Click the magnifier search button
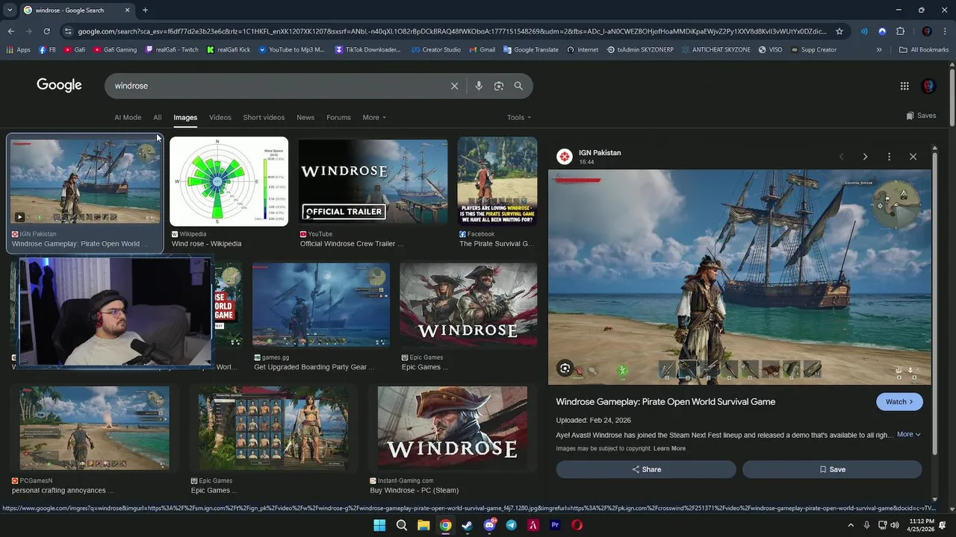The height and width of the screenshot is (537, 956). point(518,86)
